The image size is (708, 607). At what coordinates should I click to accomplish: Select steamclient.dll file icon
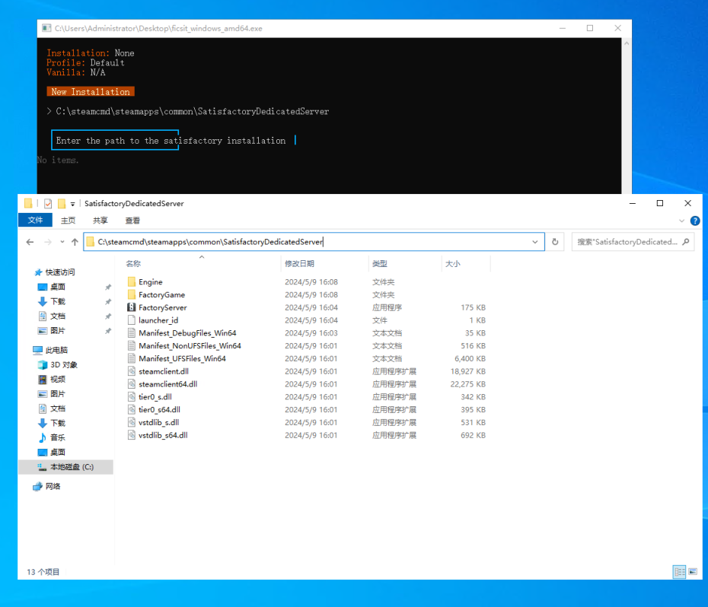coord(132,371)
